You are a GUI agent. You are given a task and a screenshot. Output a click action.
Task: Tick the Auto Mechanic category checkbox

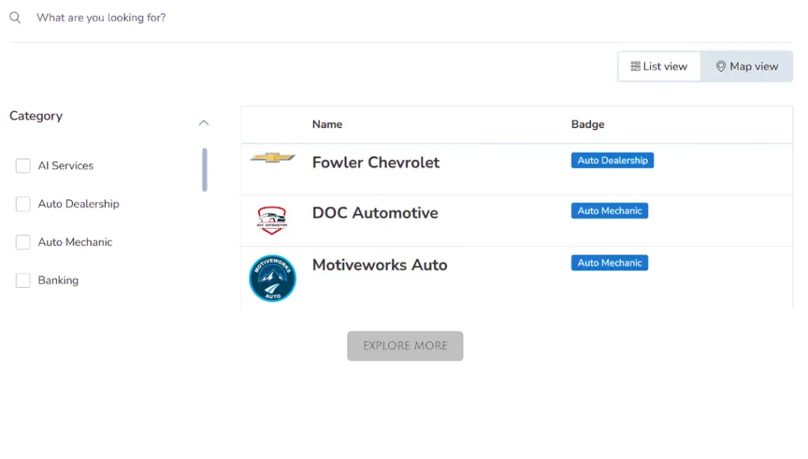[23, 242]
